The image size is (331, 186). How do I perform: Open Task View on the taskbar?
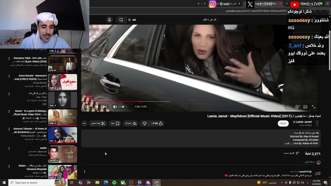pos(72,183)
